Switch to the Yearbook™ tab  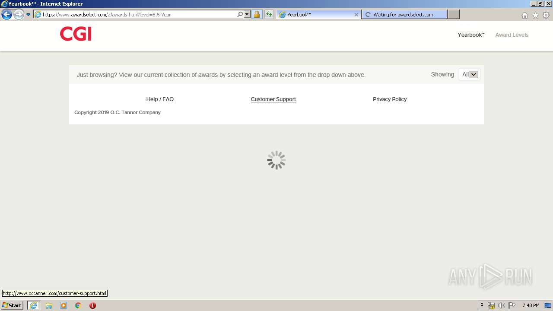318,15
